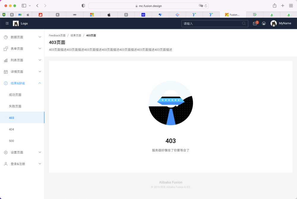
Task: Switch to the Fusion browser tab
Action: (233, 14)
